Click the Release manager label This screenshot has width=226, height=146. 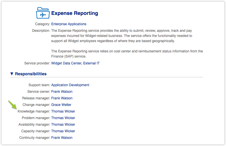click(36, 98)
